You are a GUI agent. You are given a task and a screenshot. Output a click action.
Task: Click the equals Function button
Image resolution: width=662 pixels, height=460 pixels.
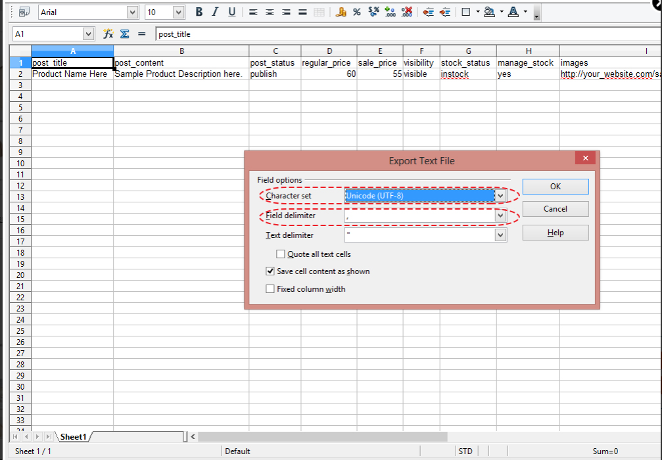(141, 34)
